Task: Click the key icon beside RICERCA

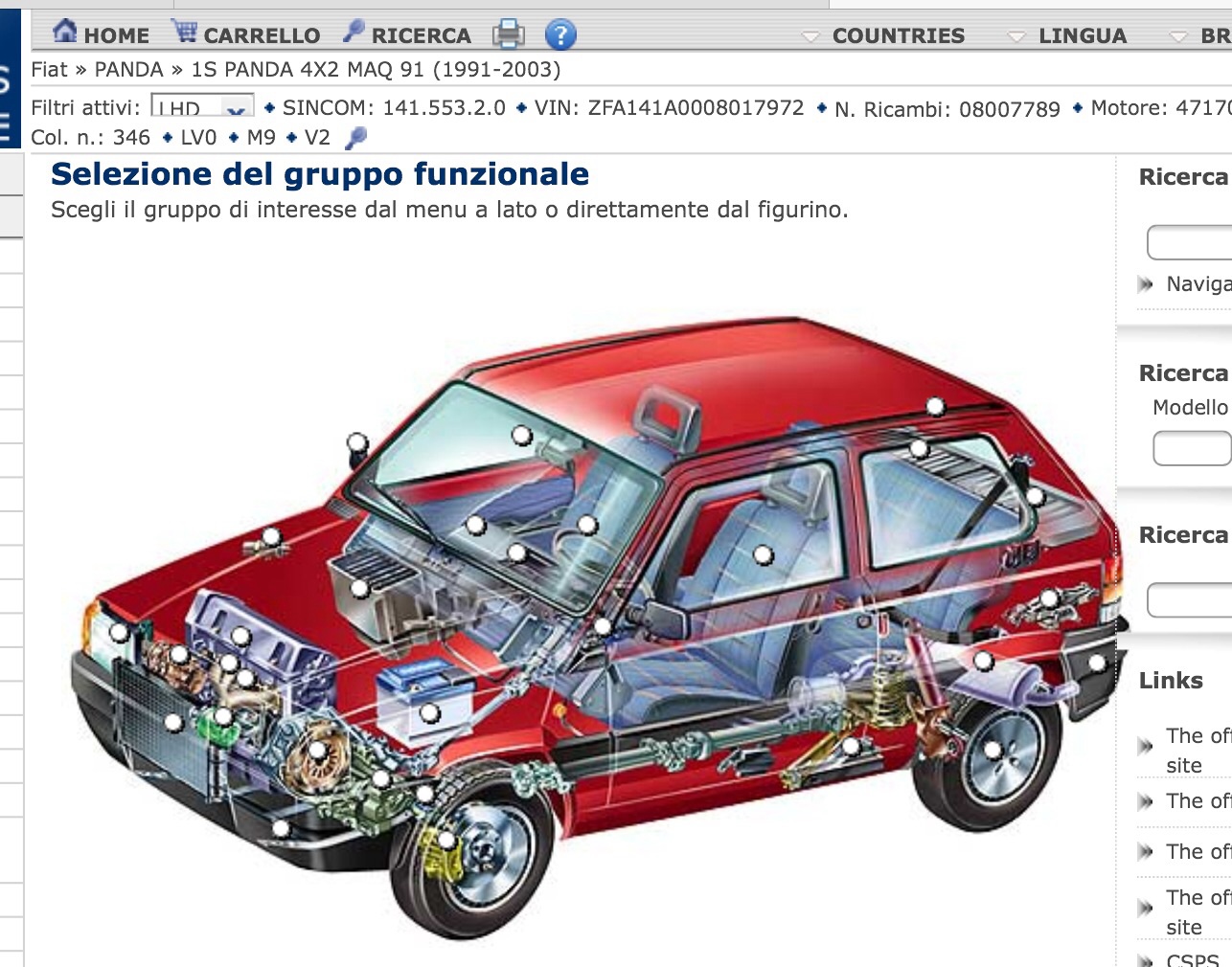Action: (x=354, y=32)
